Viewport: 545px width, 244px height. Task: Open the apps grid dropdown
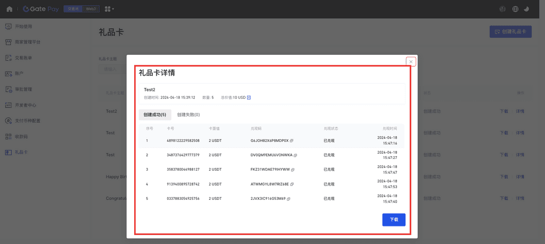[x=109, y=9]
